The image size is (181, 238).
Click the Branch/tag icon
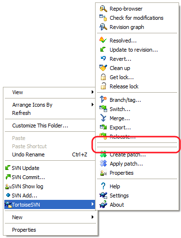point(103,99)
